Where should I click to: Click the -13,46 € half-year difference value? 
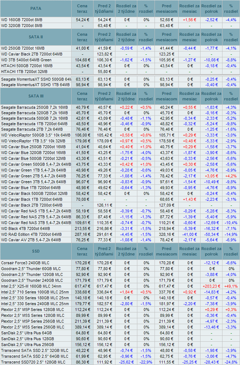click(212, 327)
